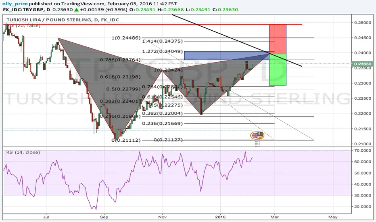Click the green up-arrow change indicator
Screen dimensions: 376x222
(76, 10)
